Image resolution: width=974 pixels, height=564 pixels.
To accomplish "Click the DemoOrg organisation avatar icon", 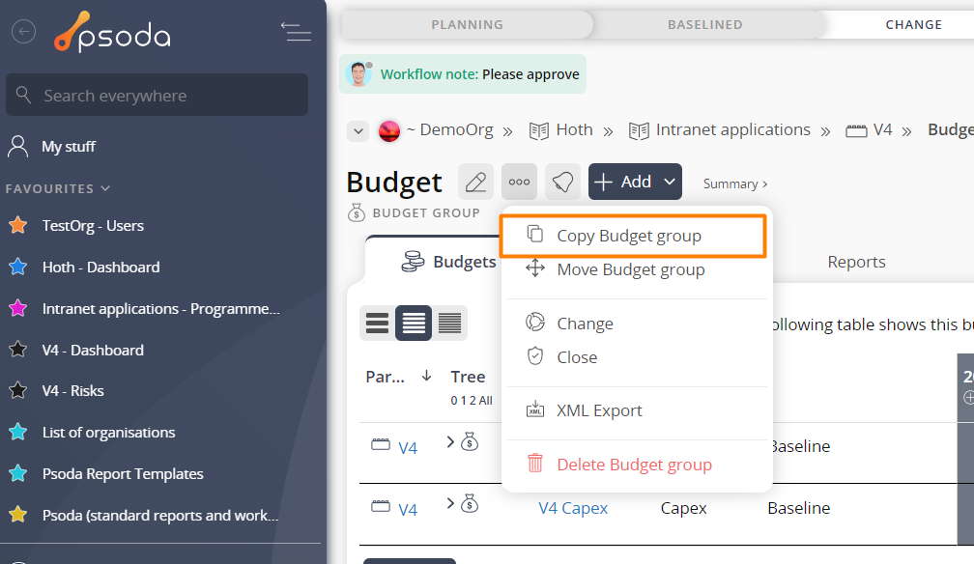I will [x=389, y=130].
